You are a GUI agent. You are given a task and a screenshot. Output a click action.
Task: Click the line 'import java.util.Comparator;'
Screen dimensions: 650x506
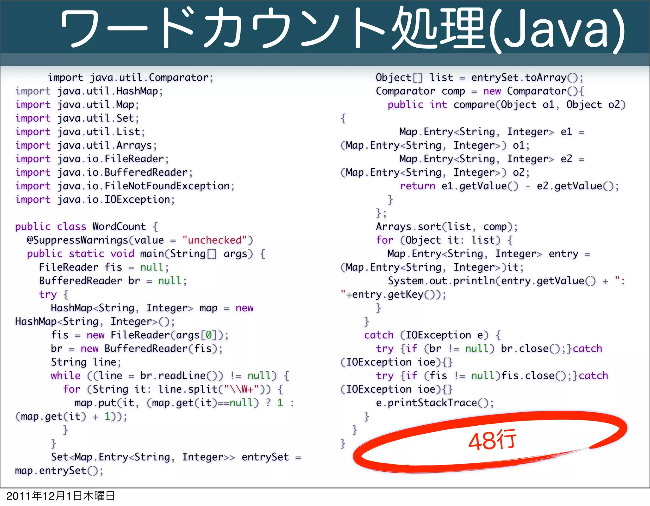click(x=131, y=78)
